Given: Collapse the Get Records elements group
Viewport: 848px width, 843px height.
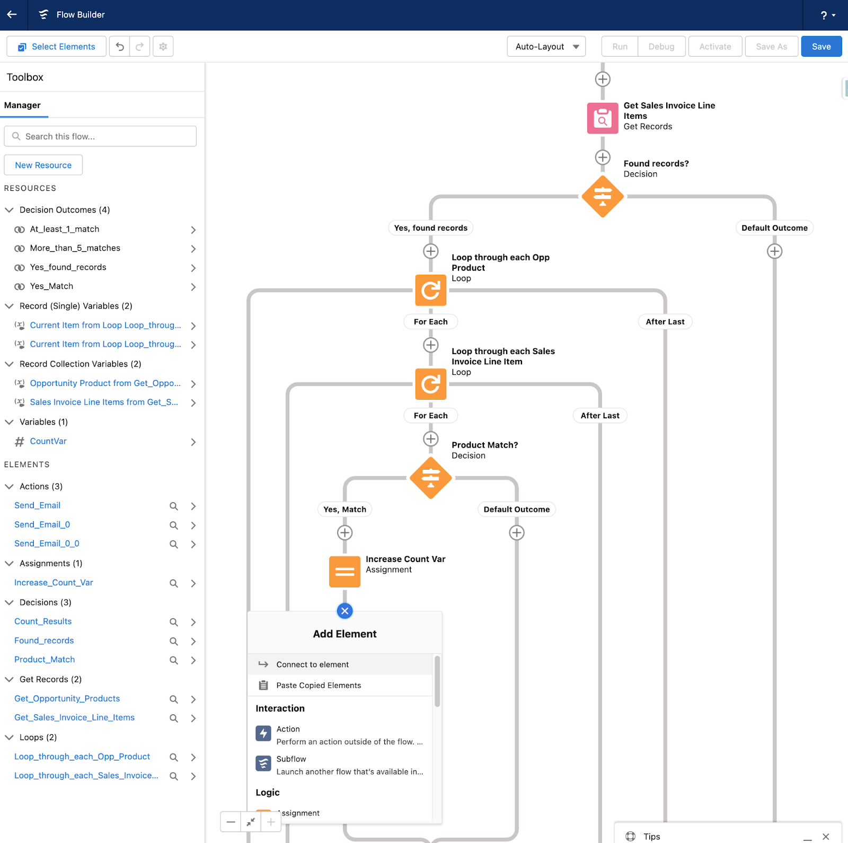Looking at the screenshot, I should point(9,680).
